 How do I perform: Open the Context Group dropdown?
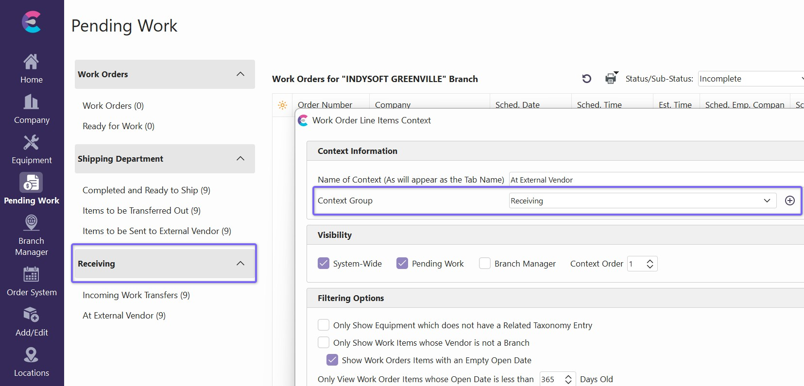[x=767, y=201]
